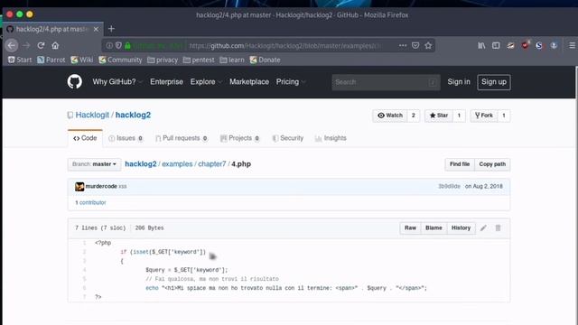Click the Pocket save icon in address bar

pos(415,46)
